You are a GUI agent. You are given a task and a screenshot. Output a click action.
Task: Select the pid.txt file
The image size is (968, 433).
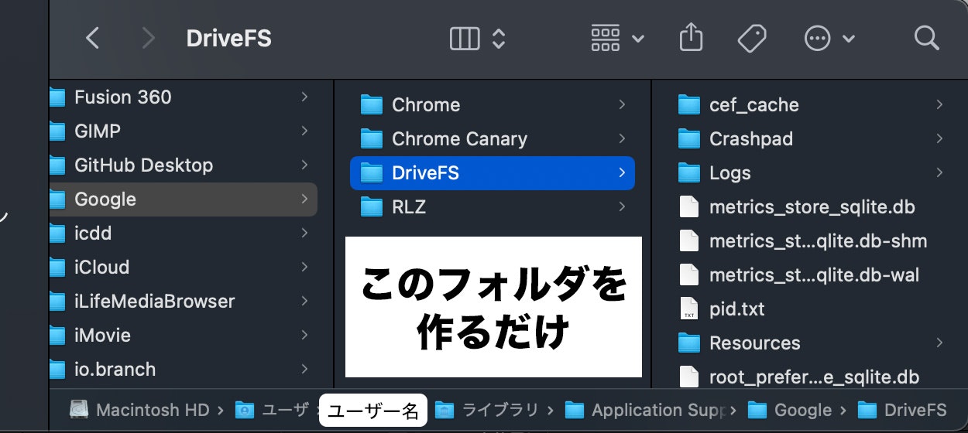pyautogui.click(x=811, y=309)
